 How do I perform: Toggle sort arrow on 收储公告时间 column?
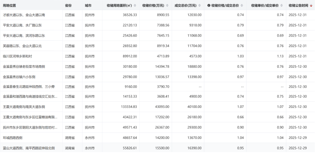pyautogui.click(x=311, y=6)
